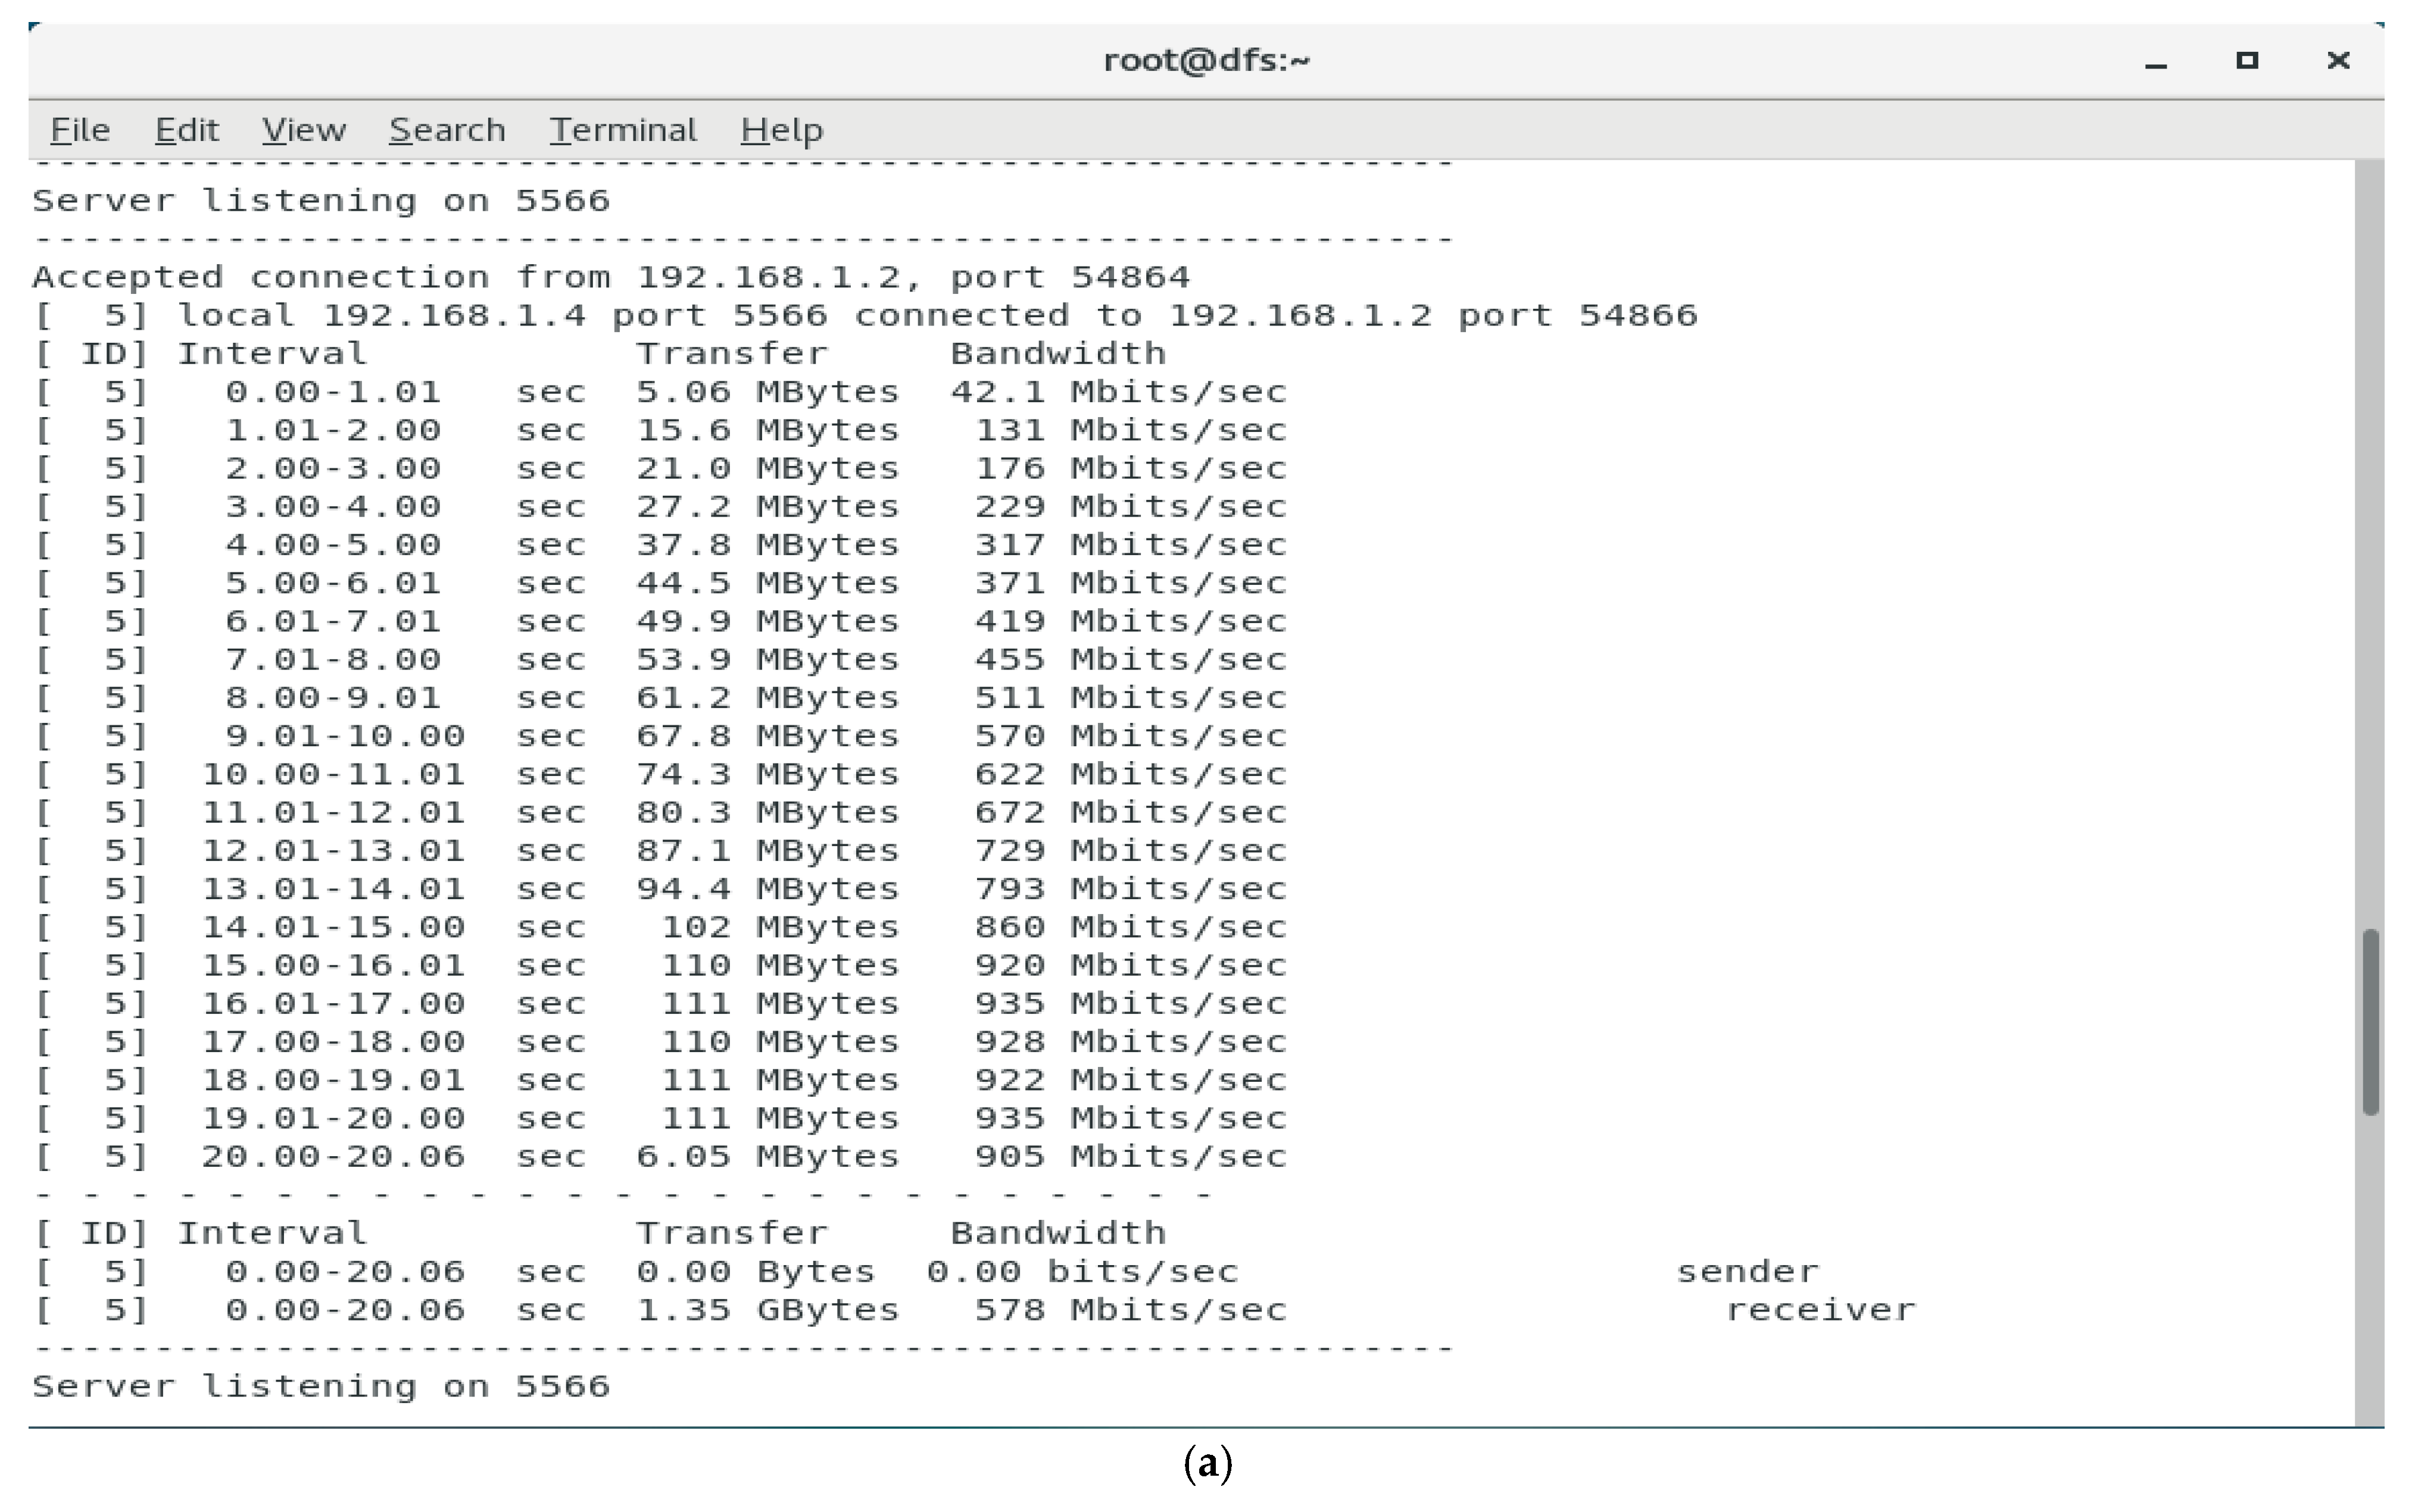
Task: Close the root@dfs terminal window
Action: pos(2338,61)
